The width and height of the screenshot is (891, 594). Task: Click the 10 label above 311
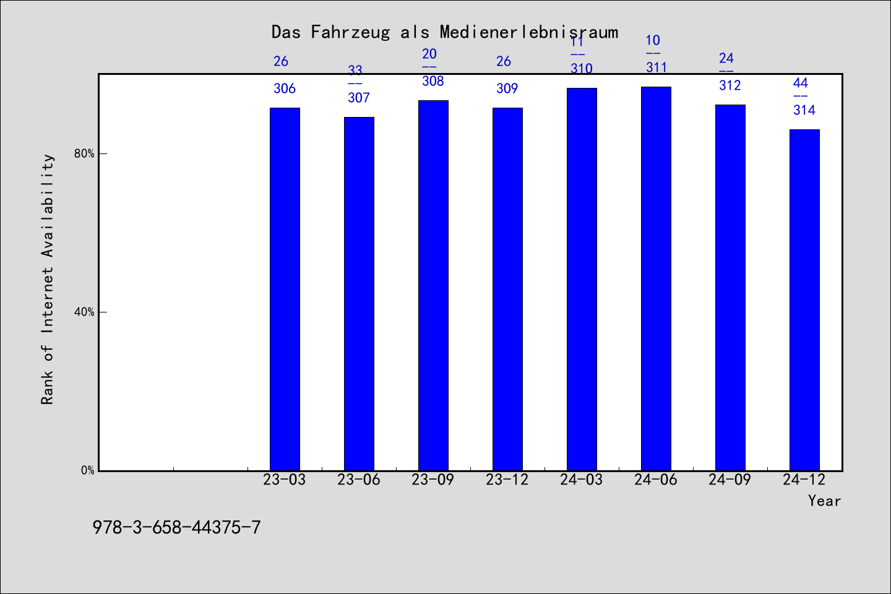click(653, 40)
